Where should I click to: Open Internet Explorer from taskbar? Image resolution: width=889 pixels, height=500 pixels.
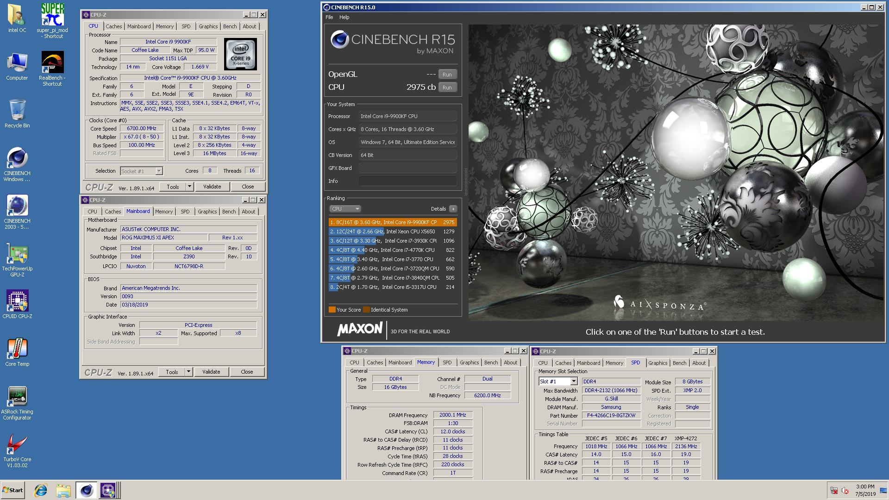tap(41, 490)
